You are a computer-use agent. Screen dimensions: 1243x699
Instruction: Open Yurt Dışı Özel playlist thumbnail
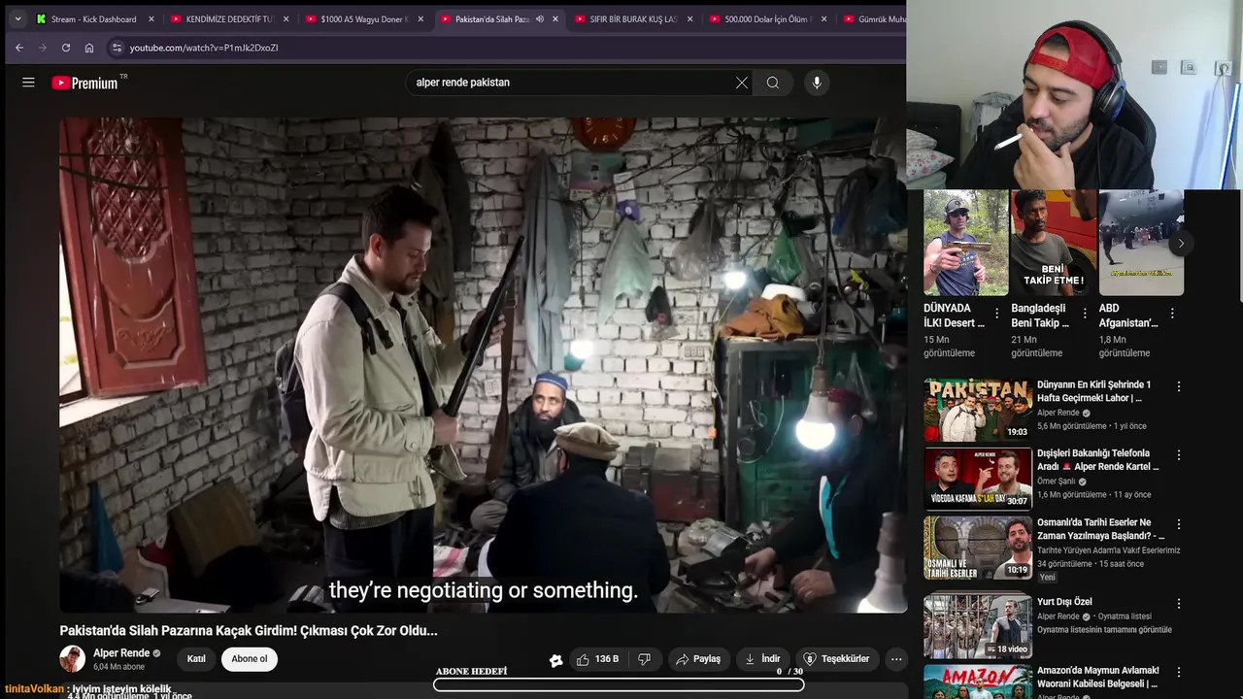(978, 627)
